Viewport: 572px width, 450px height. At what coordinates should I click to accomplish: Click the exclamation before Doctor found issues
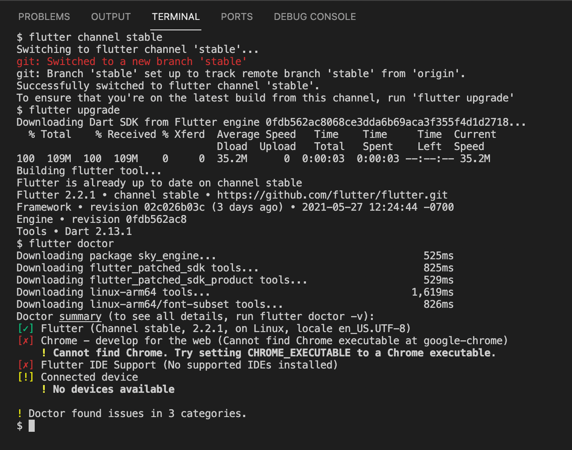20,413
